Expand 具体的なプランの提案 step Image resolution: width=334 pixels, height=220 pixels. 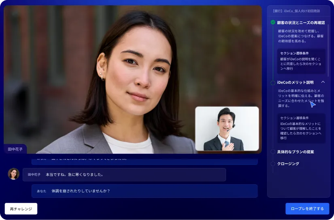tap(296, 152)
